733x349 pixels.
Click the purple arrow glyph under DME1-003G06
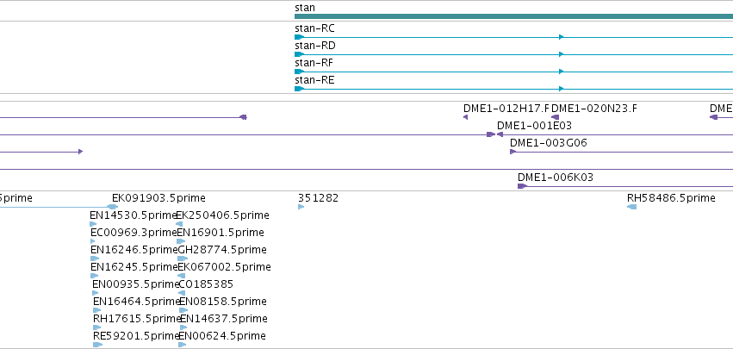pyautogui.click(x=512, y=152)
